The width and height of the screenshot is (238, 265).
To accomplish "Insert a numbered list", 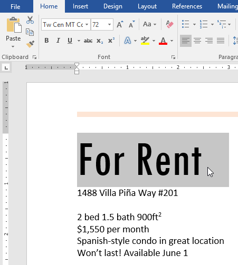I will coord(204,24).
